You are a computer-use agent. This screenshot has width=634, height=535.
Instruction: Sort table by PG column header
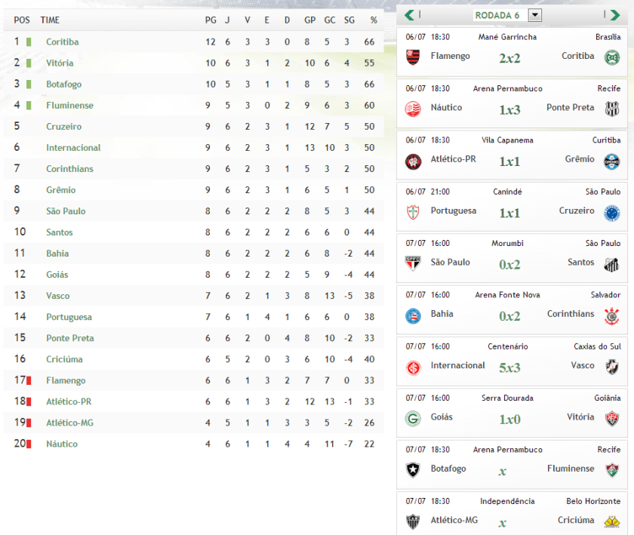point(211,20)
